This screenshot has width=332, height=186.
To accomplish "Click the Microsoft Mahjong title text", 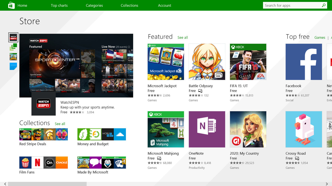I will (x=163, y=153).
